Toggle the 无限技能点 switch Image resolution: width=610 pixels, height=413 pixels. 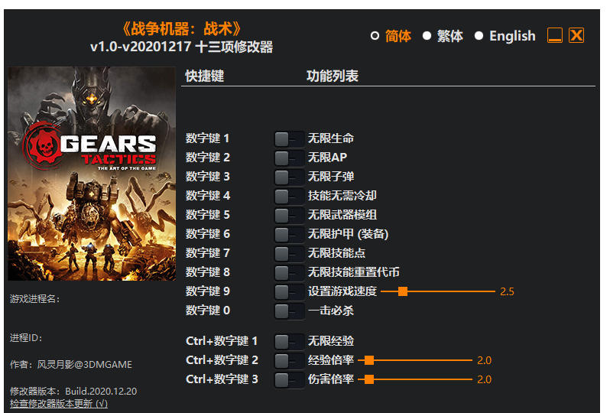point(289,253)
